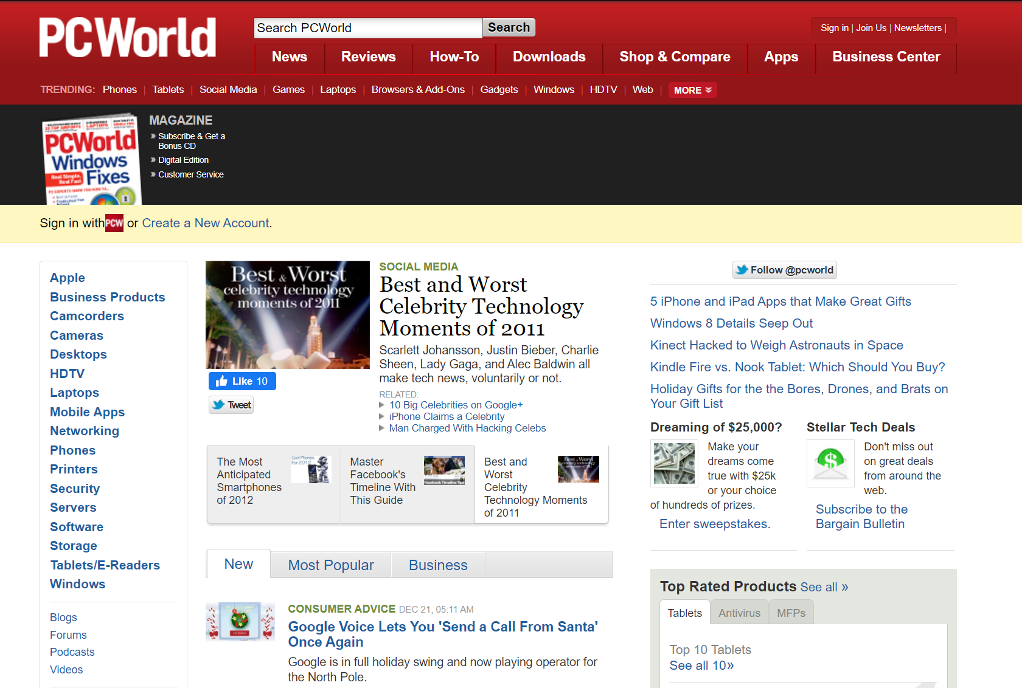
Task: Click the money pile sweepstakes image
Action: 674,463
